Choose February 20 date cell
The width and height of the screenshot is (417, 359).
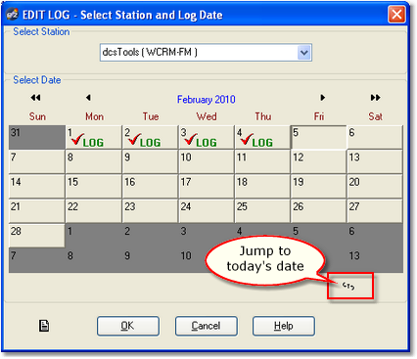375,187
